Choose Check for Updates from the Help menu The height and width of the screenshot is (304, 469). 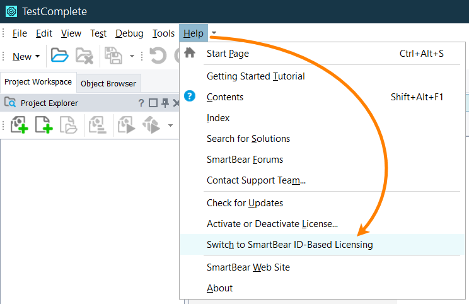(x=245, y=203)
